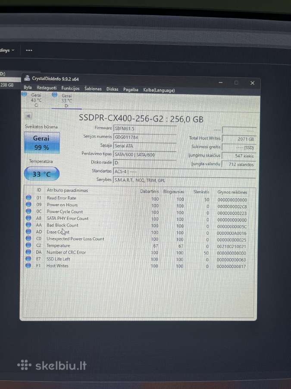This screenshot has width=291, height=389.
Task: Click the Total Host Writes value 2071 GB
Action: point(239,139)
